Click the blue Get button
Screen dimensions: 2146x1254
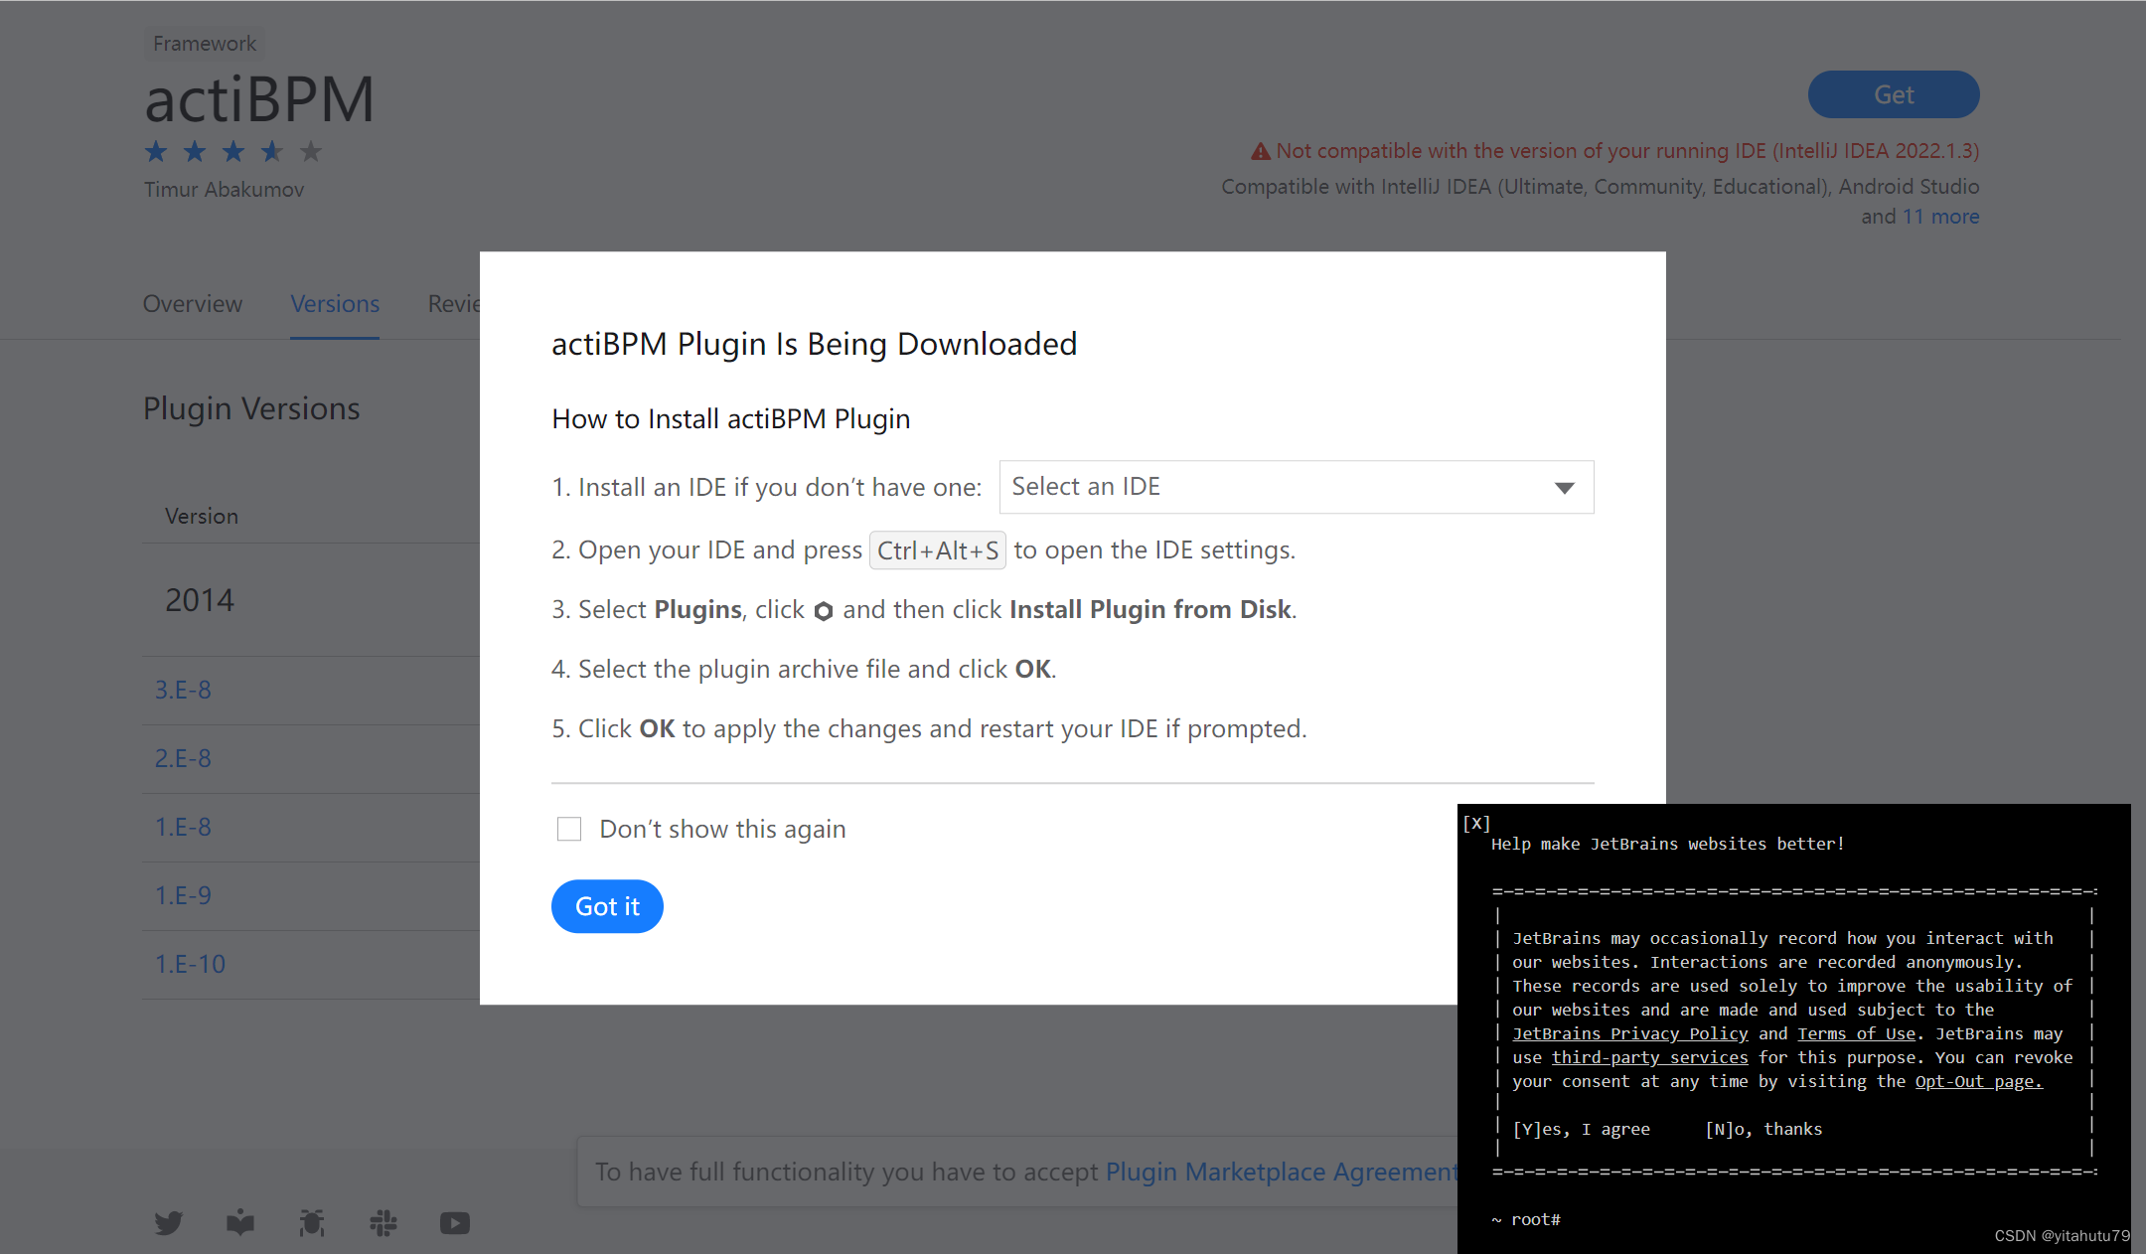[x=1894, y=94]
